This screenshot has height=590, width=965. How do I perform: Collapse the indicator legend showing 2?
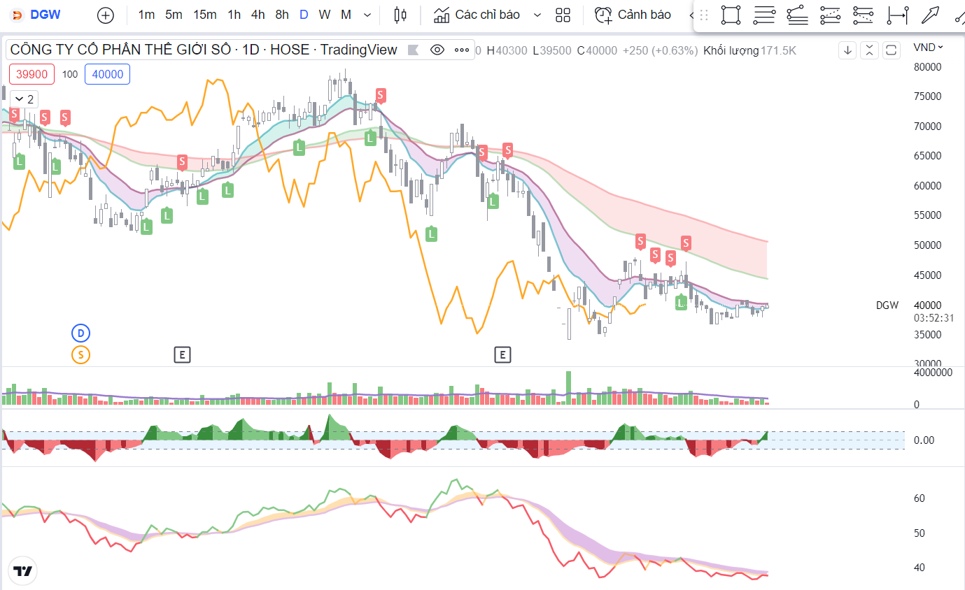(x=24, y=99)
